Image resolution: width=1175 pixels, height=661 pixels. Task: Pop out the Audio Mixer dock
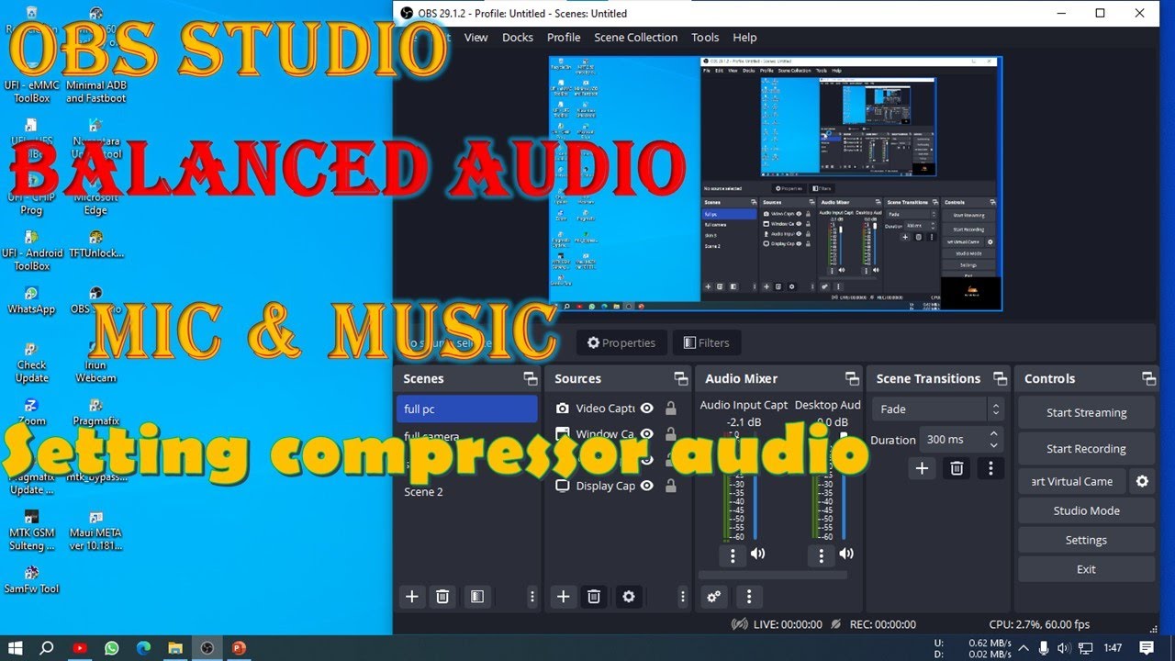(x=851, y=378)
